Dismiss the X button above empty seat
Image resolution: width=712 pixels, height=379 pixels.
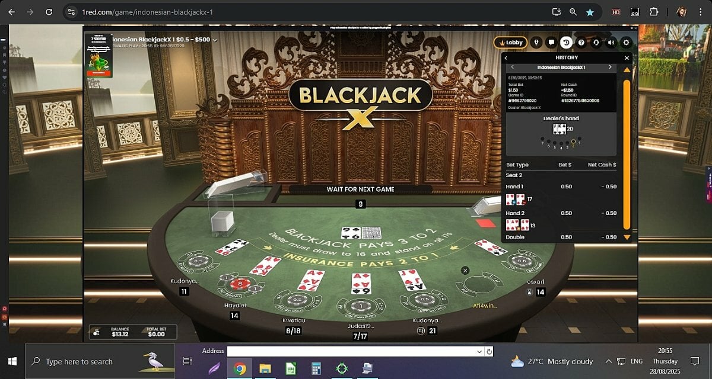[465, 270]
